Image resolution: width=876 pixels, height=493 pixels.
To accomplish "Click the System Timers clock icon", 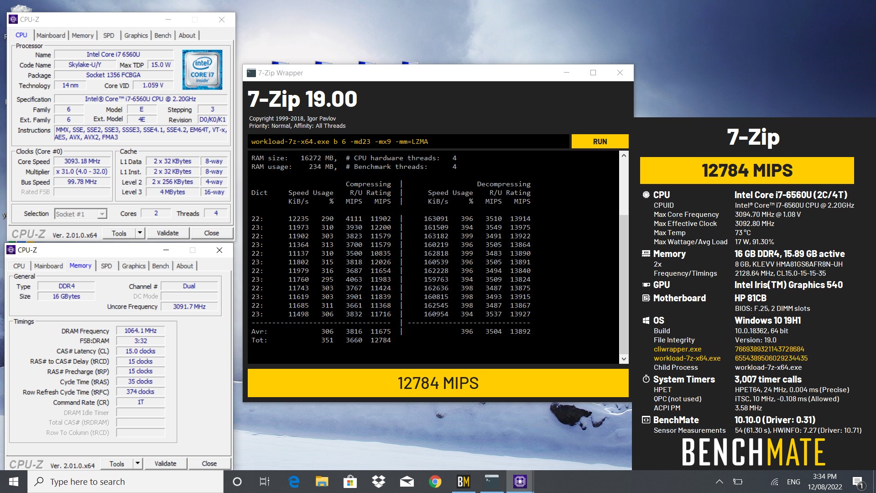I will (x=646, y=379).
